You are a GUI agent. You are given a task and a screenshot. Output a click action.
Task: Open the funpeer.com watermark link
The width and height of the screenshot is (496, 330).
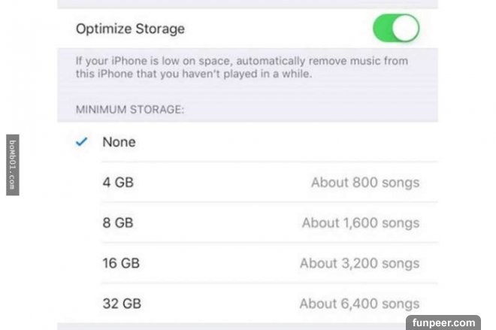point(443,322)
